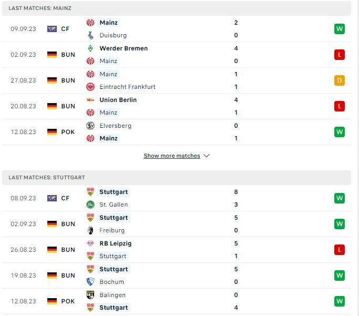The width and height of the screenshot is (359, 316).
Task: Open the Stuttgart vs St. Gallen team name
Action: (114, 192)
